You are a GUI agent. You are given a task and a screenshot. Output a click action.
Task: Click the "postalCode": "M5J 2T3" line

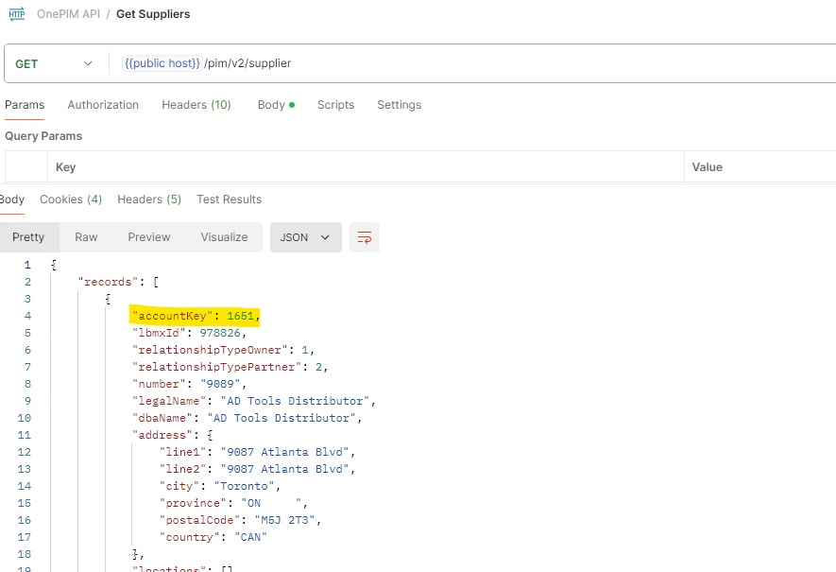[x=241, y=520]
